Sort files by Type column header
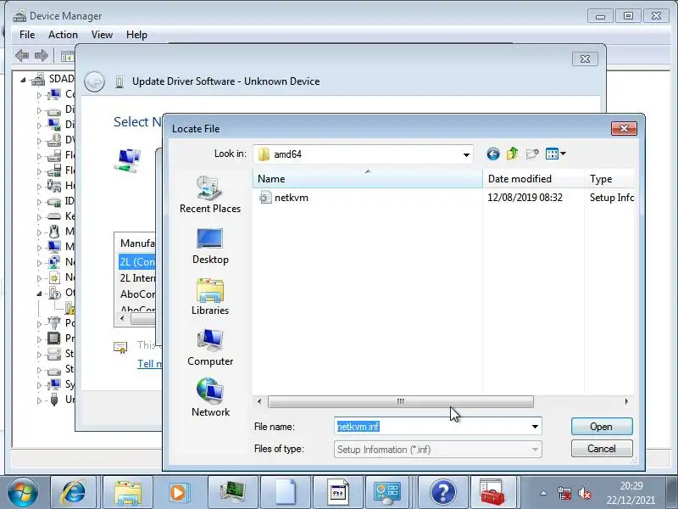The height and width of the screenshot is (509, 678). click(x=609, y=179)
